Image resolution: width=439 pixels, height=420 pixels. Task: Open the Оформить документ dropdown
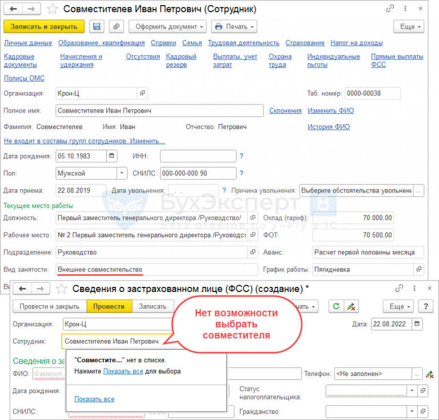coord(167,27)
